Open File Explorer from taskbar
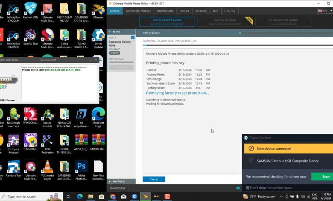Screen dimensions: 333x201 91,197
